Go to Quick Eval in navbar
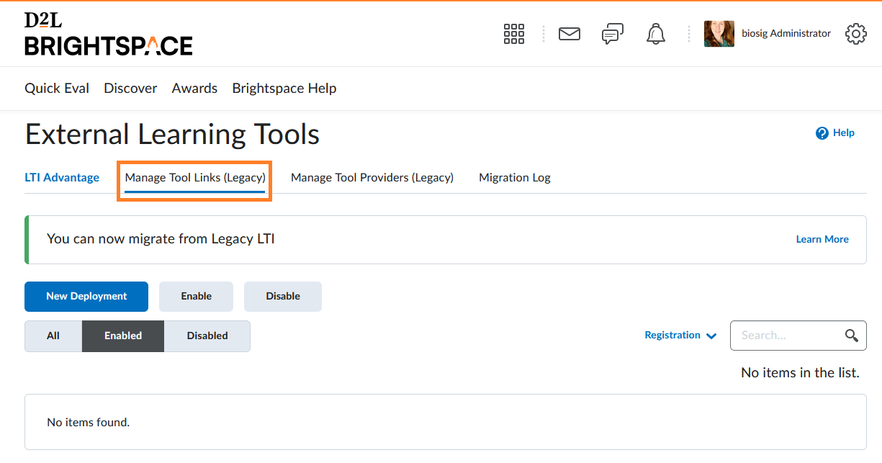Viewport: 882px width, 463px height. coord(57,89)
